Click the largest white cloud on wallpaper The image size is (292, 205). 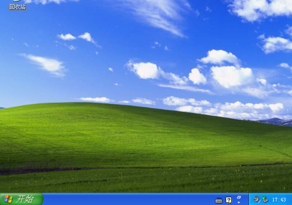[232, 77]
